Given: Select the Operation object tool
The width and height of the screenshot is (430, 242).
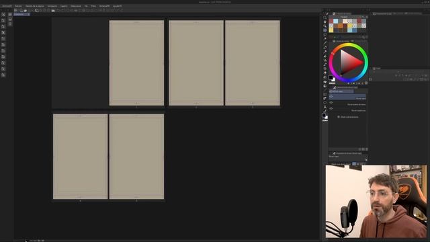Looking at the screenshot, I should pyautogui.click(x=325, y=26).
